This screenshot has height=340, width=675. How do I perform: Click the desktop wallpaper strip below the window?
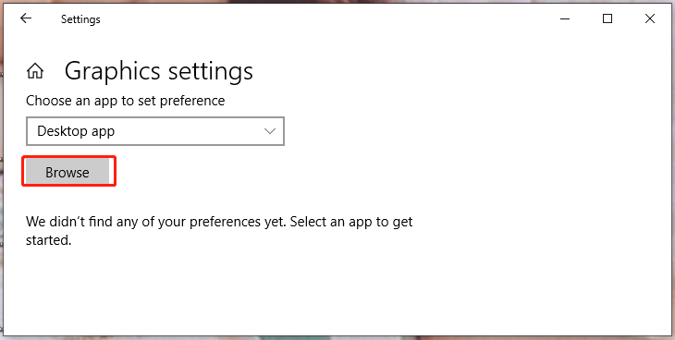tap(337, 338)
